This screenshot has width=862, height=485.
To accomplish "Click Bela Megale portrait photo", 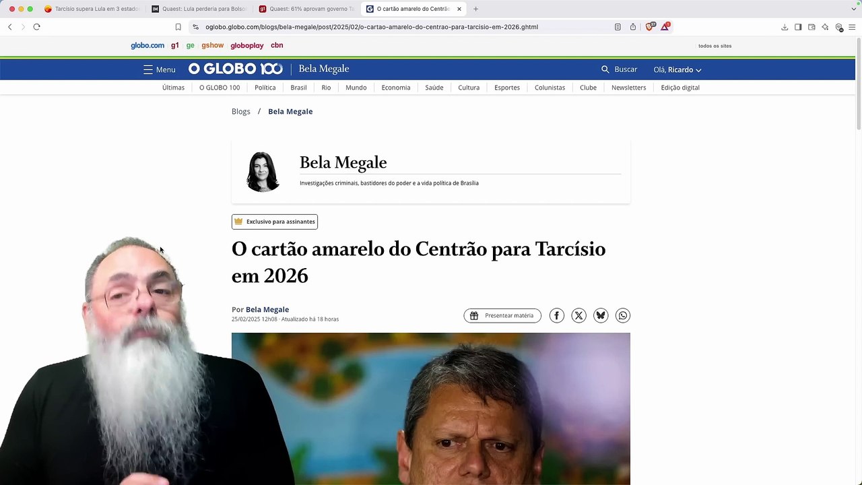I will click(x=263, y=172).
